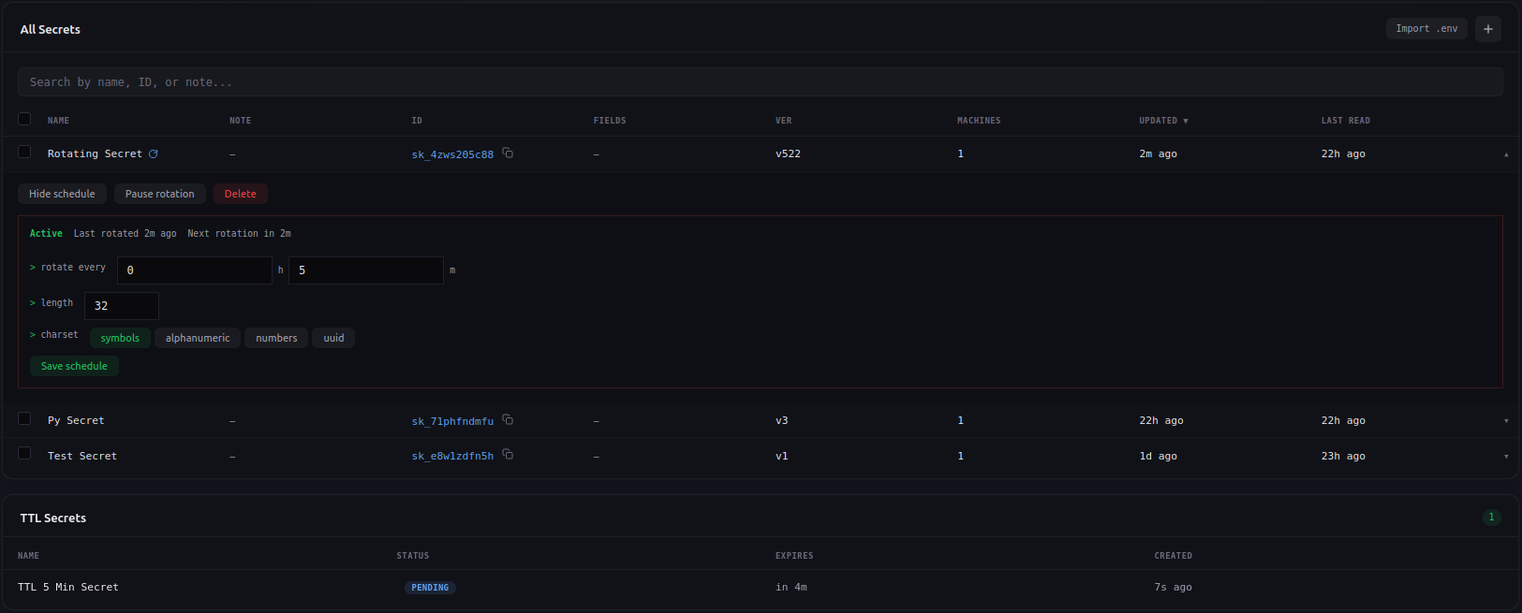Click the PENDING status badge
This screenshot has width=1522, height=613.
(430, 588)
